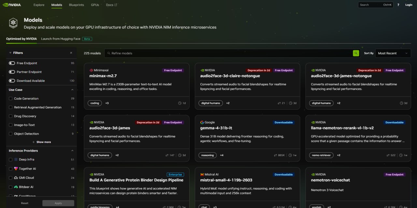Click the green search magnifier button
The width and height of the screenshot is (417, 208).
point(356,53)
